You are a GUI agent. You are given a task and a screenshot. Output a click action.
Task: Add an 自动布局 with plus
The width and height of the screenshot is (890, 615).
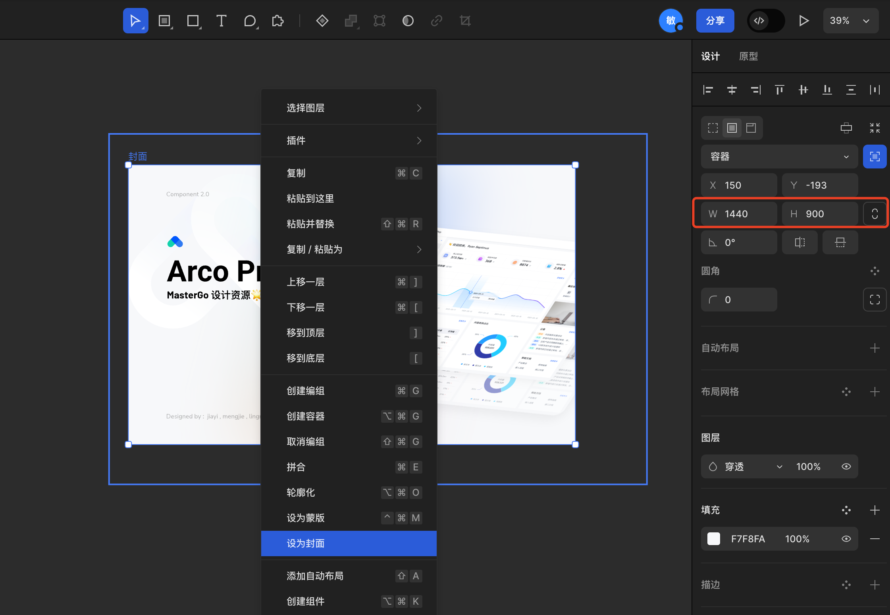pos(875,348)
